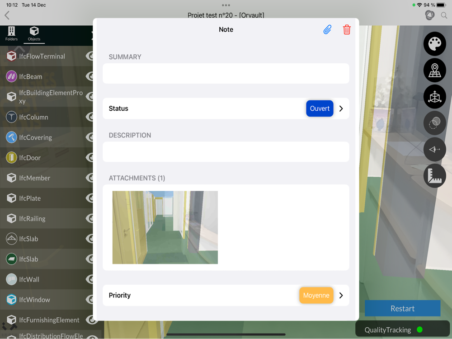Click the IfcMember cube icon
Viewport: 452px width, 339px height.
12,178
